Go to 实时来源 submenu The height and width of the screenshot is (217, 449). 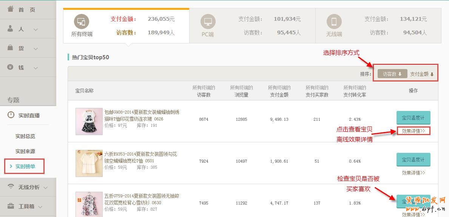click(x=25, y=151)
